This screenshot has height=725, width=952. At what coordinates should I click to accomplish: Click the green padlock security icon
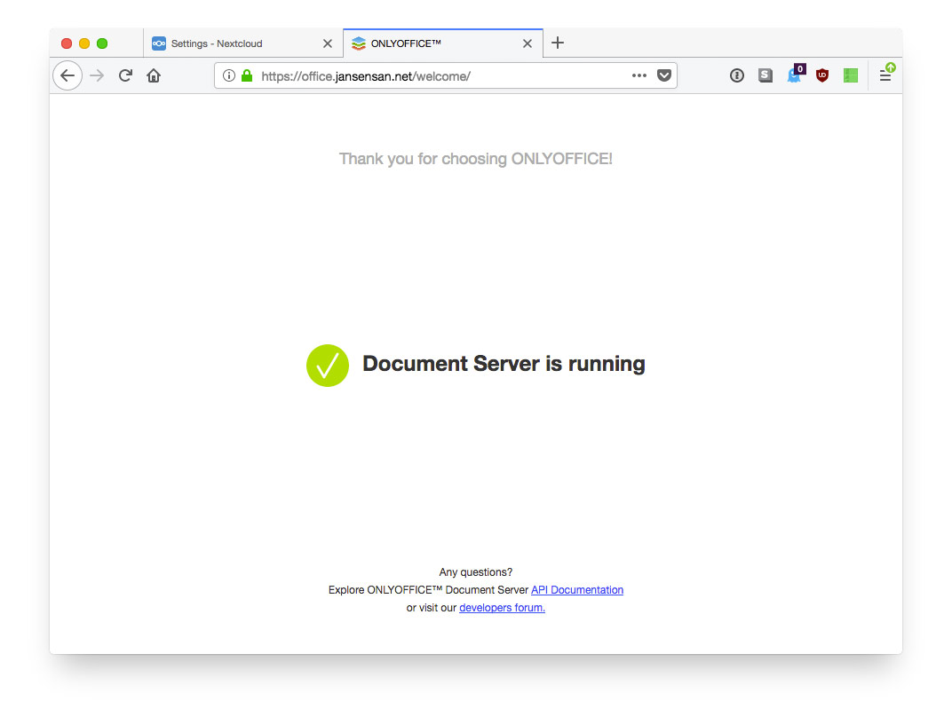(x=247, y=75)
